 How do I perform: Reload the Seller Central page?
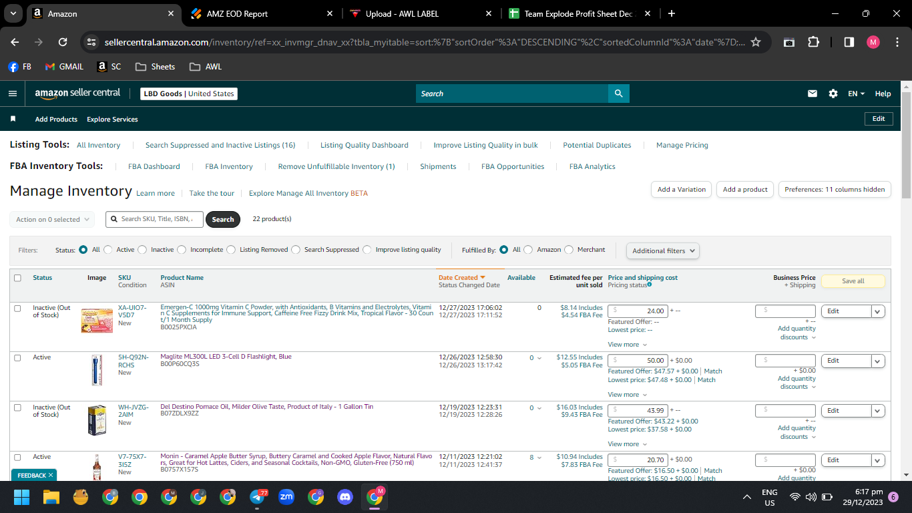[63, 41]
